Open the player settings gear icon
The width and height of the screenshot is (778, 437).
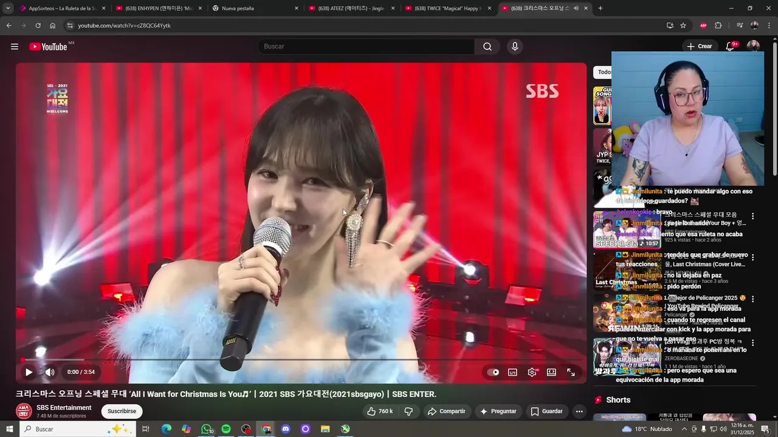532,372
